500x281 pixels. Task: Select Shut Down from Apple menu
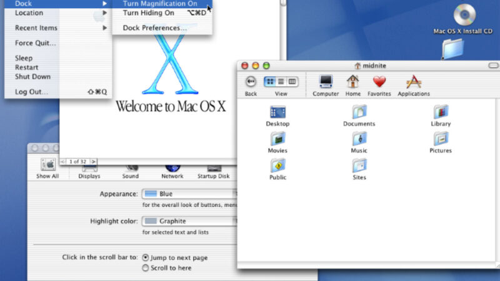[58, 76]
